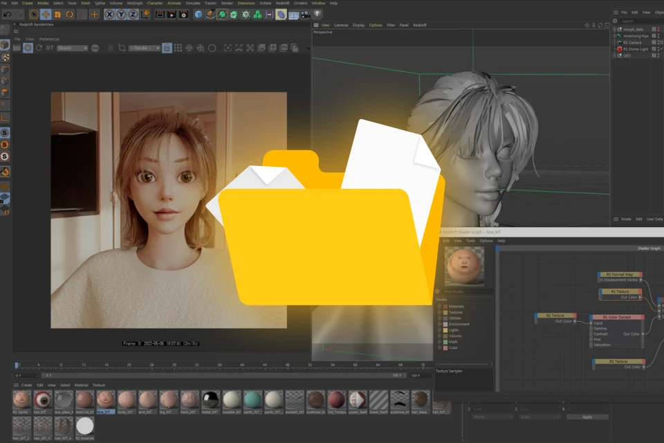Activate the Move tool

(46, 15)
